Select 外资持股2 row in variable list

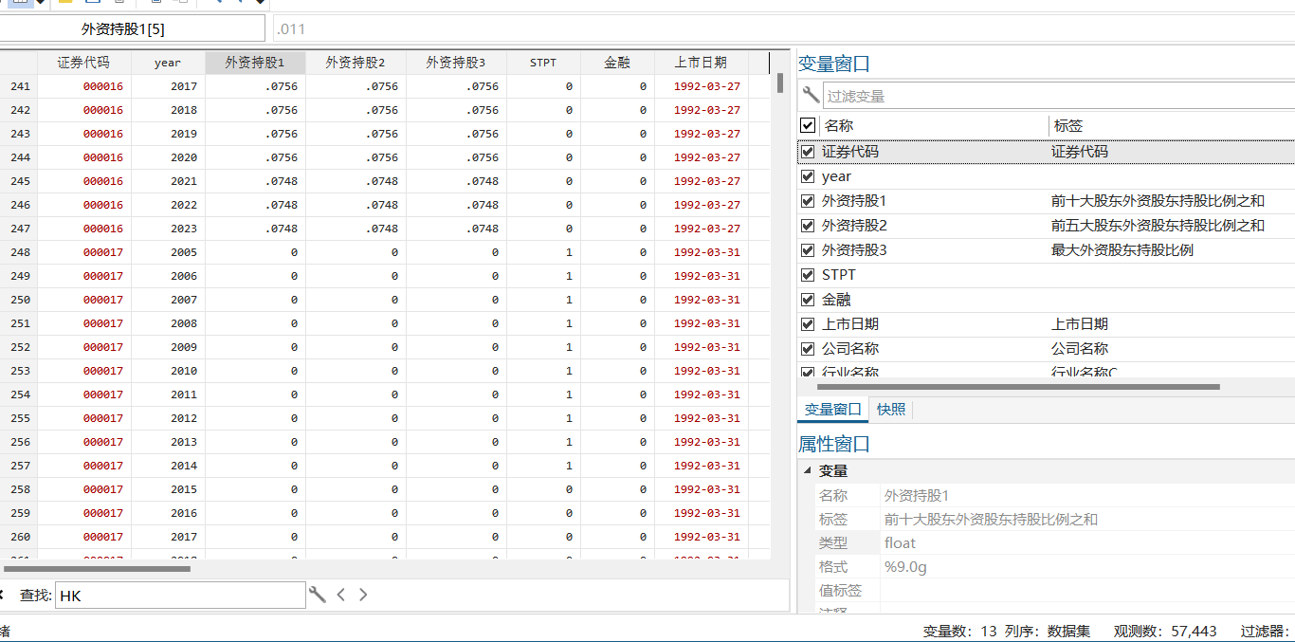tap(1046, 226)
